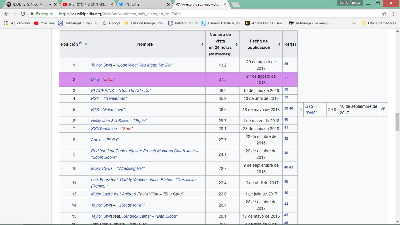Click the page vertical scrollbar thumb
The height and width of the screenshot is (225, 400).
coord(397,122)
